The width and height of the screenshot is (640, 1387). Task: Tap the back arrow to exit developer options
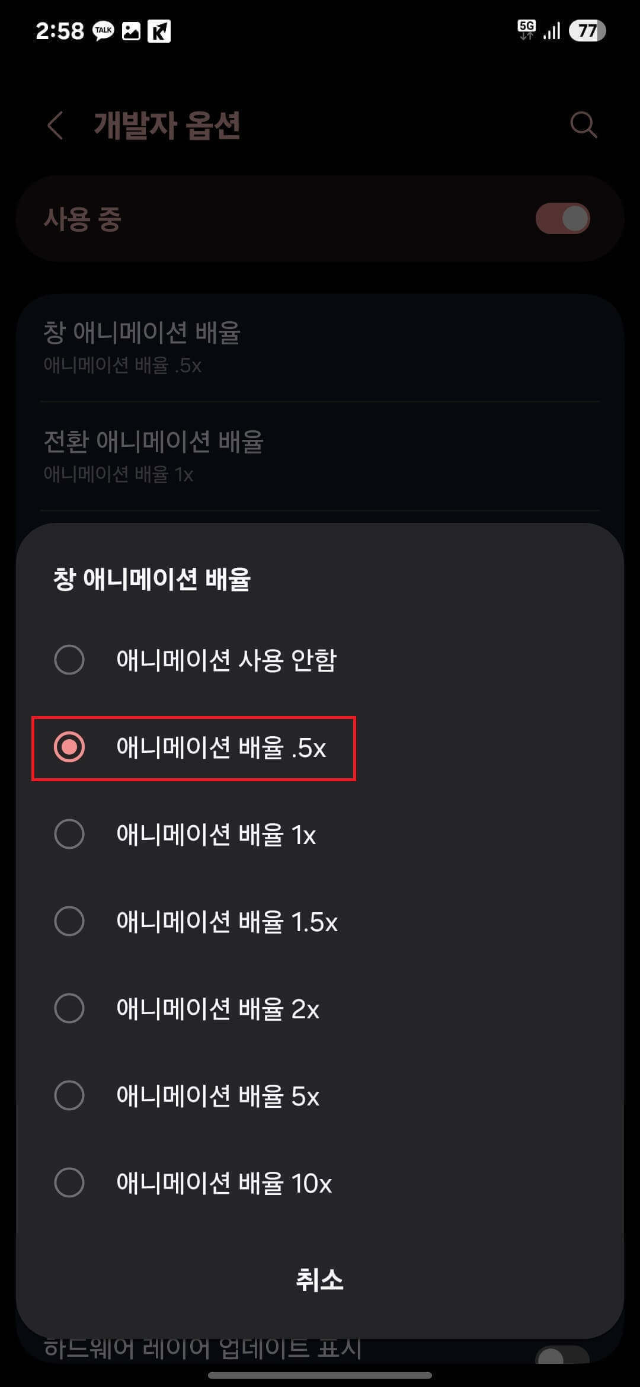56,125
